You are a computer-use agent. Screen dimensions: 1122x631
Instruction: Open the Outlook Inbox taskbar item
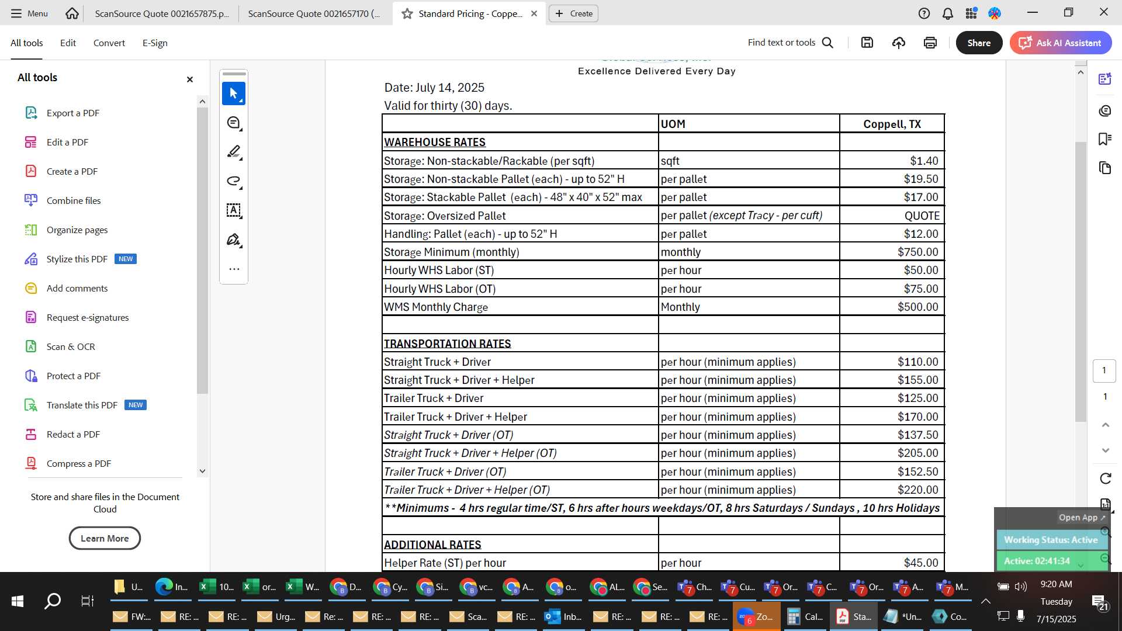(563, 616)
